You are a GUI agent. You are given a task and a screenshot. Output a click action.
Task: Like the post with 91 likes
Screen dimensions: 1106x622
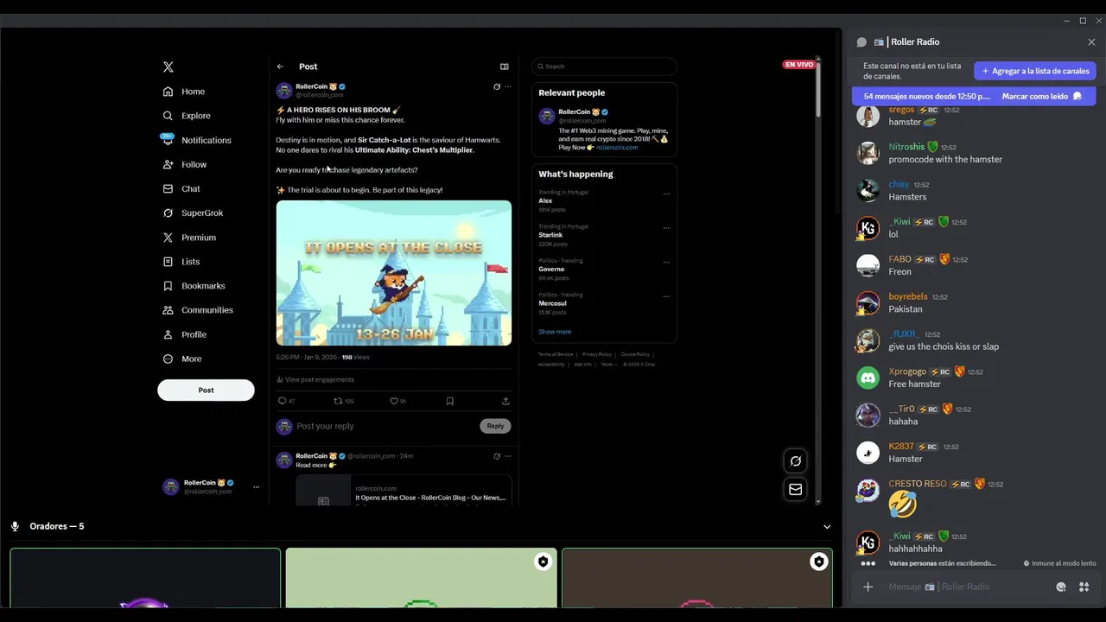pos(394,401)
